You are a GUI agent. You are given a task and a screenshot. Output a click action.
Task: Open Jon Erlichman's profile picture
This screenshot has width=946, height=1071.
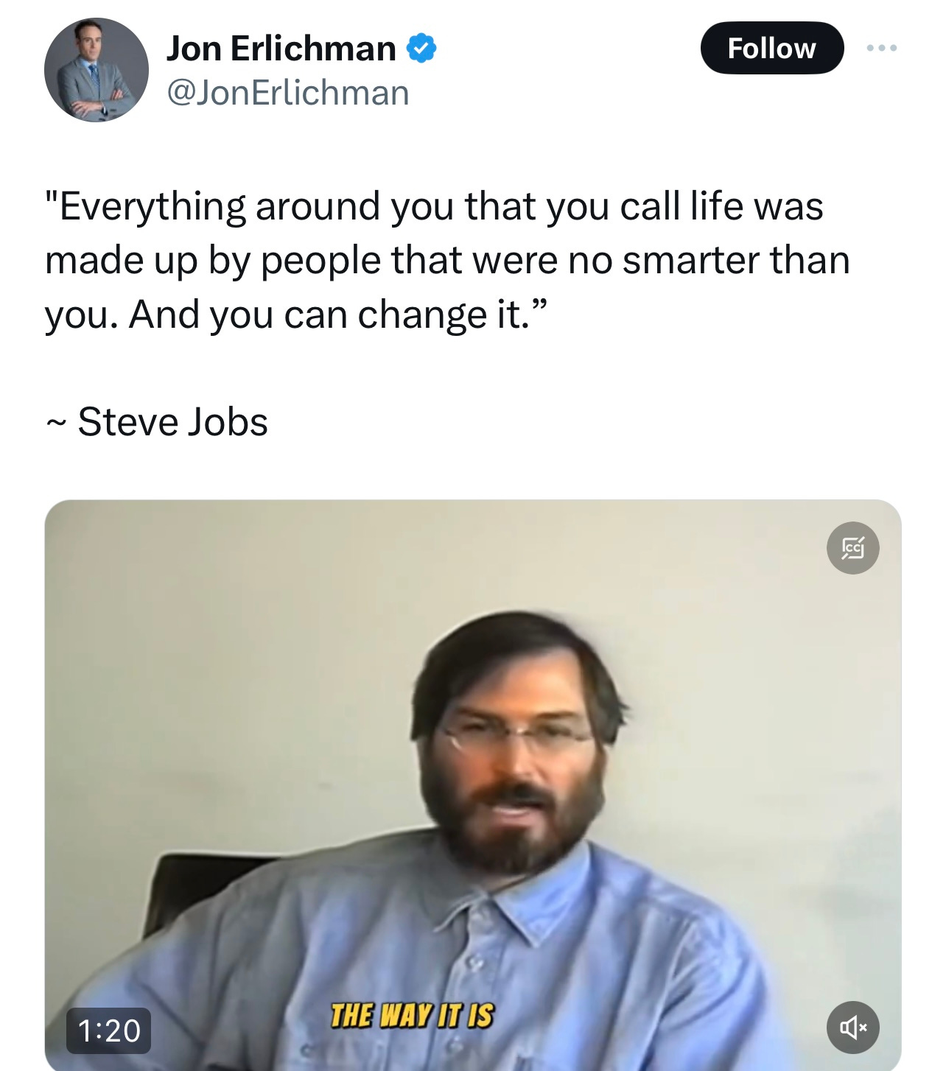click(96, 70)
